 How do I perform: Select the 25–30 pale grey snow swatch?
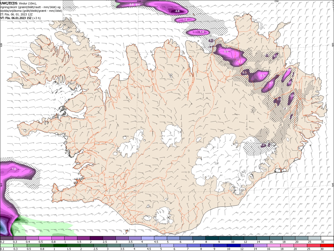click(x=315, y=238)
